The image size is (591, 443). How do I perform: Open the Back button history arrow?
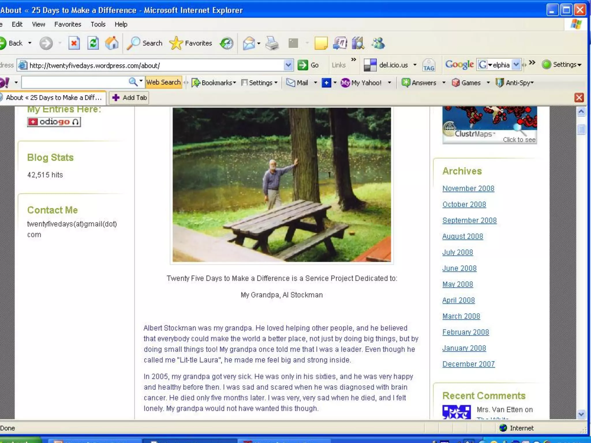(x=30, y=43)
